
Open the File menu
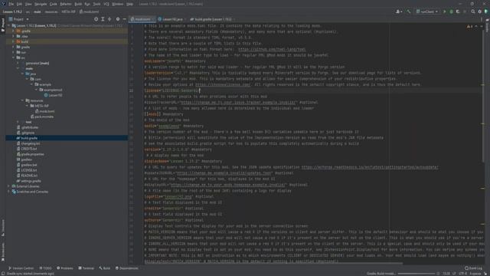click(x=11, y=4)
